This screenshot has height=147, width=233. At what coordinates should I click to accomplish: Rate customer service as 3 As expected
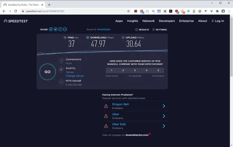click(135, 70)
